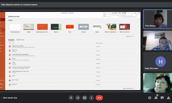Click the purple Н avatar circle
This screenshot has width=172, height=103.
pos(161,62)
